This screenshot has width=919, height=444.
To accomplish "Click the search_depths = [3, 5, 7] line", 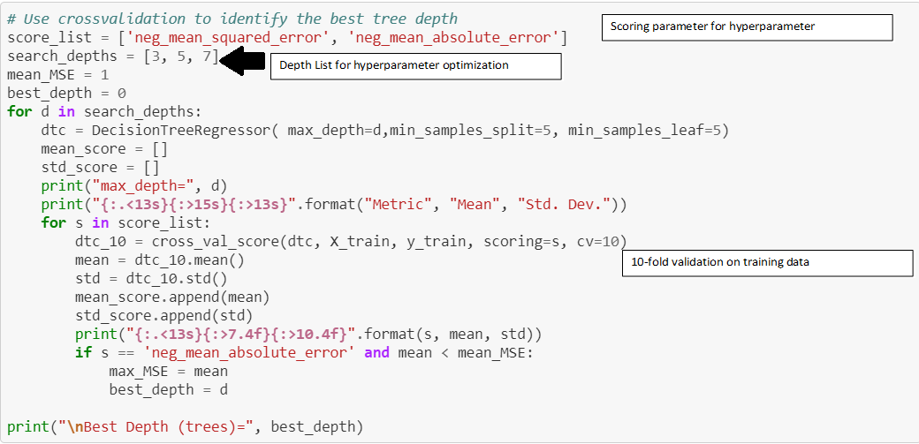I will click(x=113, y=56).
